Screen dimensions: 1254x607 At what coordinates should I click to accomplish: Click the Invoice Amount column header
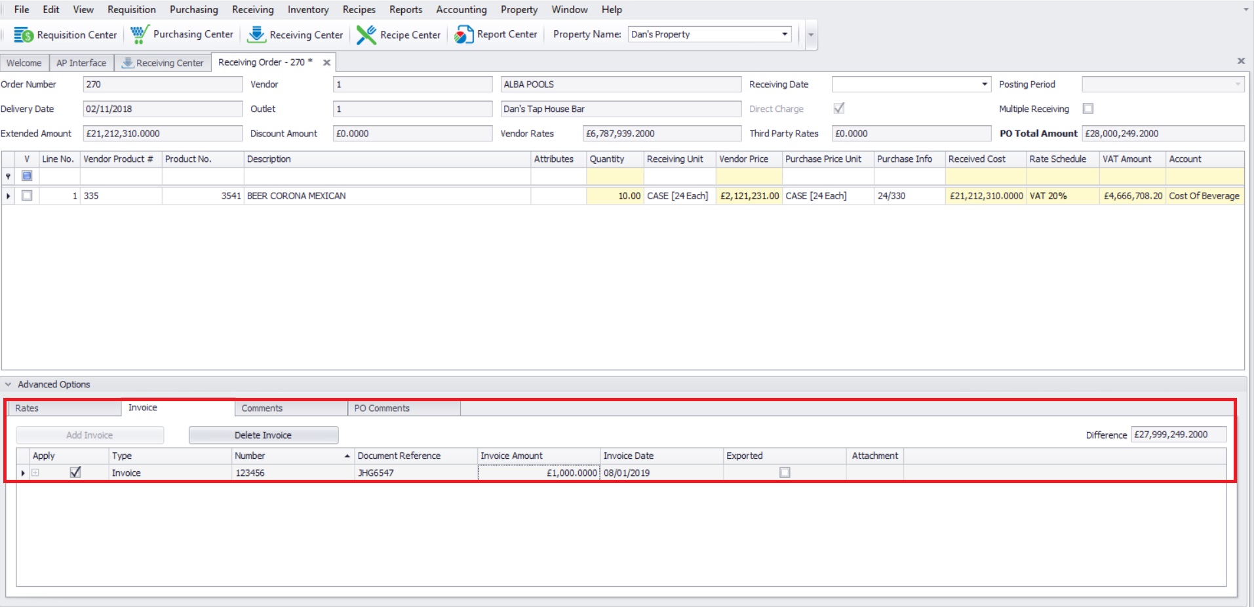[539, 456]
